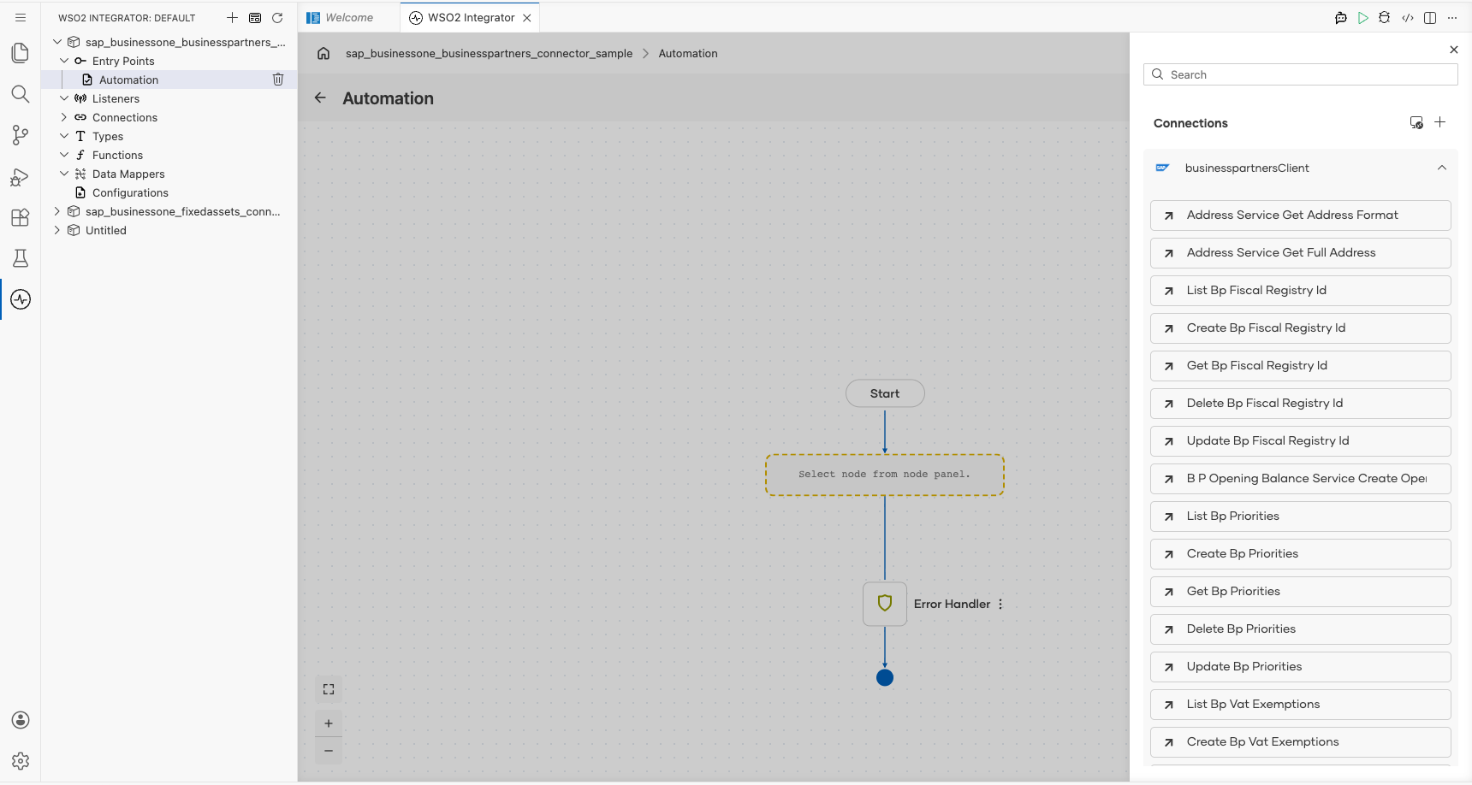Choose List Bp Fiscal Registry Id action
Viewport: 1472px width, 785px height.
(1301, 291)
